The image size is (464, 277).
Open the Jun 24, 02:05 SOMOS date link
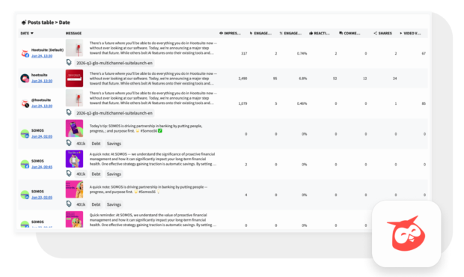point(42,136)
